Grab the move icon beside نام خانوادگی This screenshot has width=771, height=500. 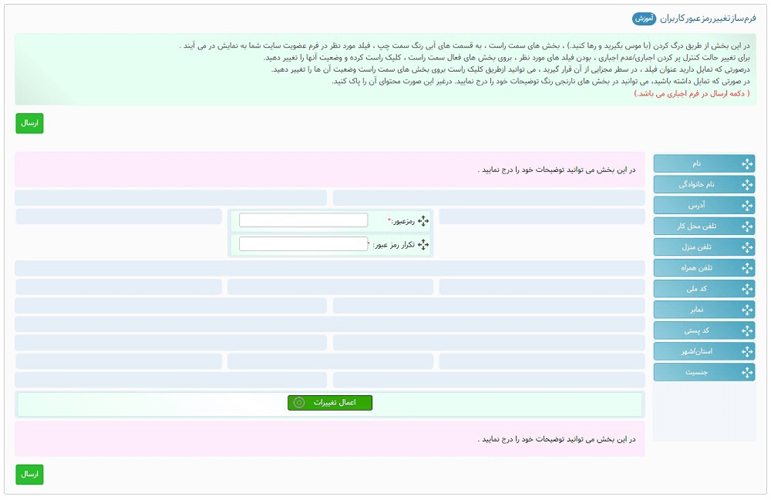tap(746, 185)
